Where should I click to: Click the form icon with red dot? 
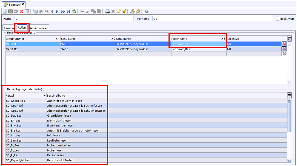pos(27,11)
